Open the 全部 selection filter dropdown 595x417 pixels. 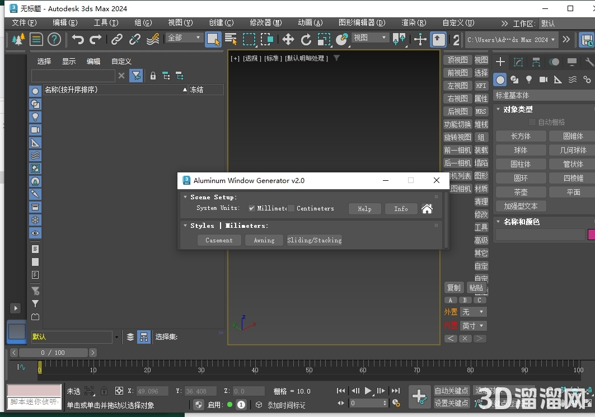tap(184, 38)
